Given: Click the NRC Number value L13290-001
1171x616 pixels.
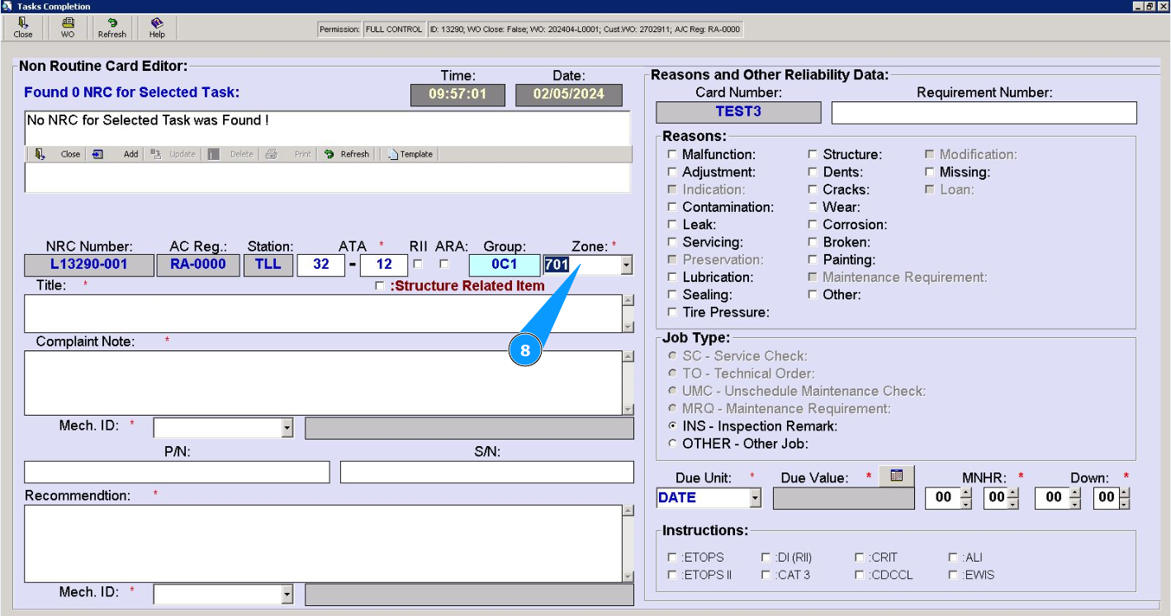Looking at the screenshot, I should [x=89, y=266].
